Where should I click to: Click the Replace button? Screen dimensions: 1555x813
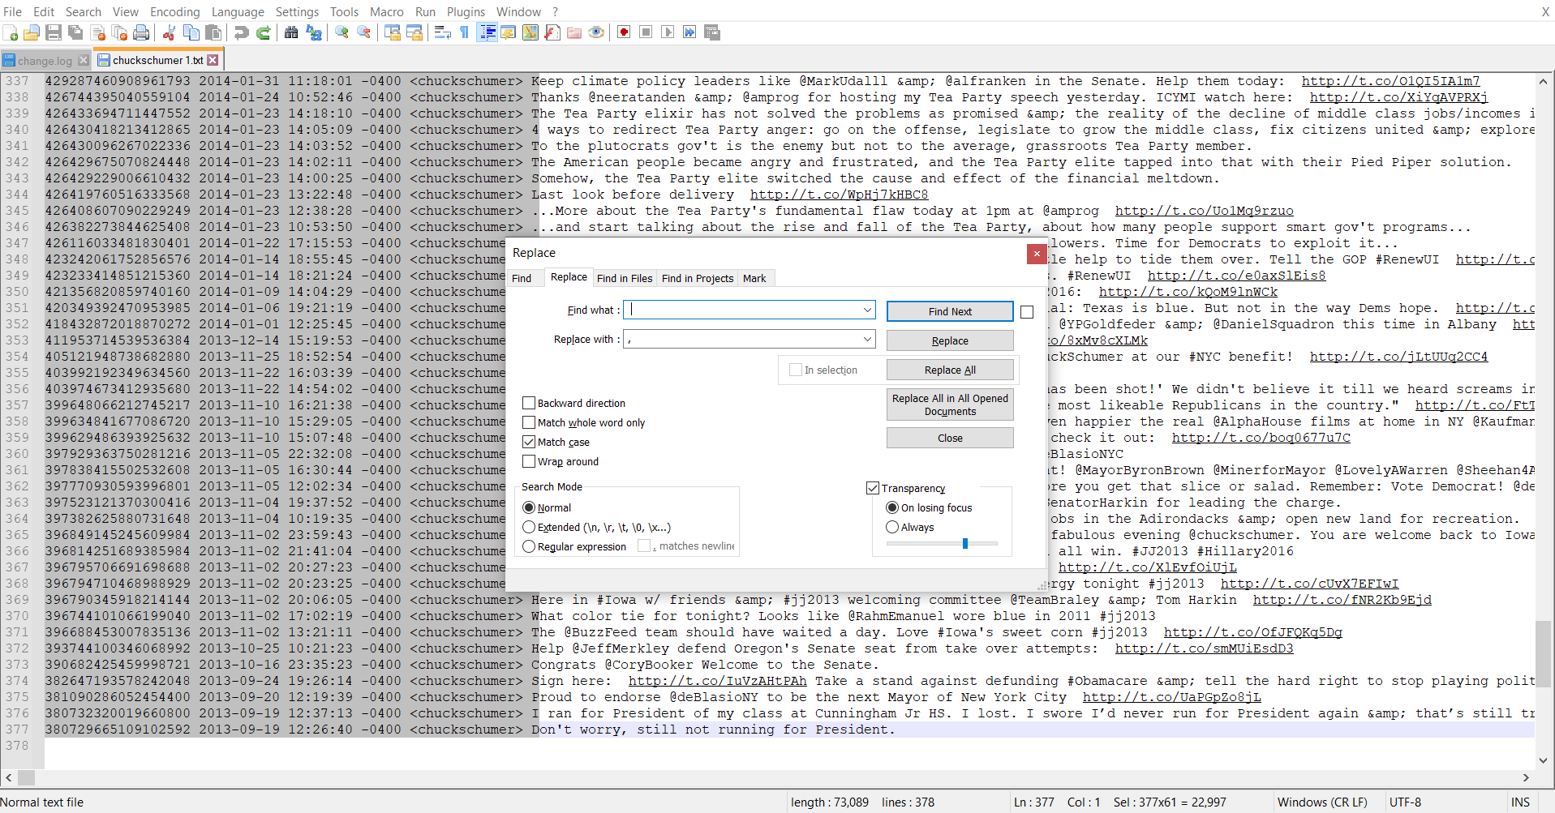(x=950, y=340)
